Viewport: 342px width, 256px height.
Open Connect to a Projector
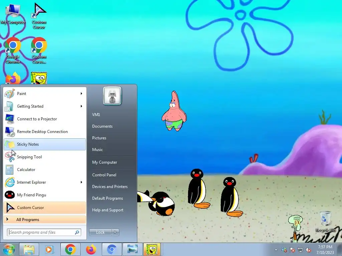click(45, 119)
